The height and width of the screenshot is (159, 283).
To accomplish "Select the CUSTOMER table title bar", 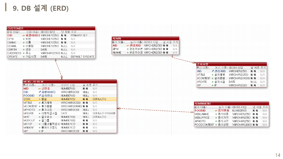I will 51,29.
